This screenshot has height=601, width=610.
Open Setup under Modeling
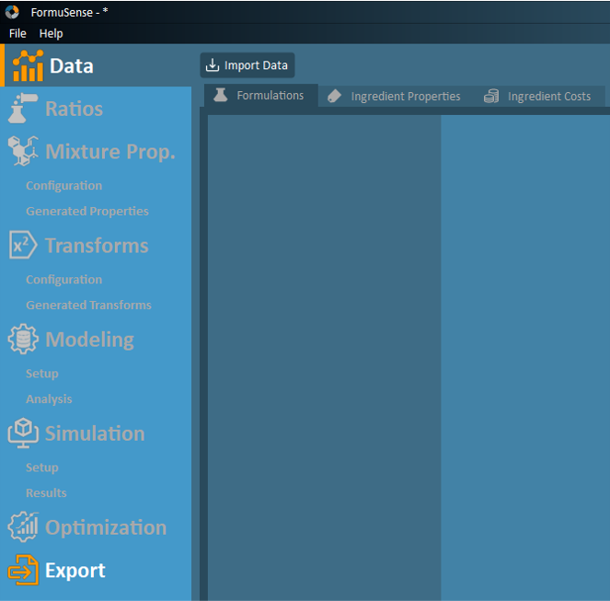point(42,374)
